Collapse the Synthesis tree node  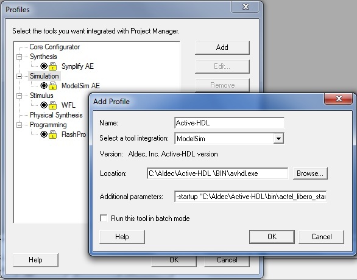(x=19, y=57)
